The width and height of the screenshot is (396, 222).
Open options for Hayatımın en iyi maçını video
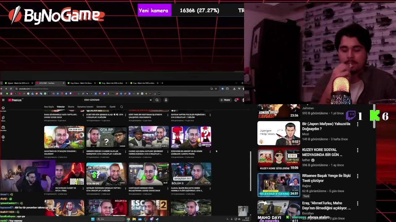(83, 151)
